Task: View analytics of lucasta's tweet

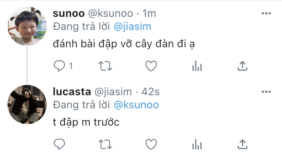Action: 197,144
